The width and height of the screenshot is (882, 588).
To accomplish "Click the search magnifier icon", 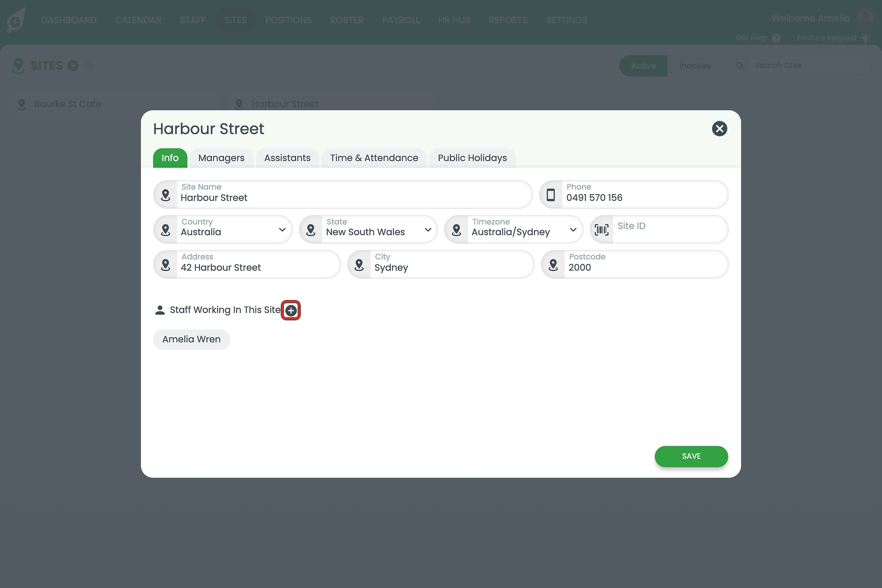I will tap(740, 66).
